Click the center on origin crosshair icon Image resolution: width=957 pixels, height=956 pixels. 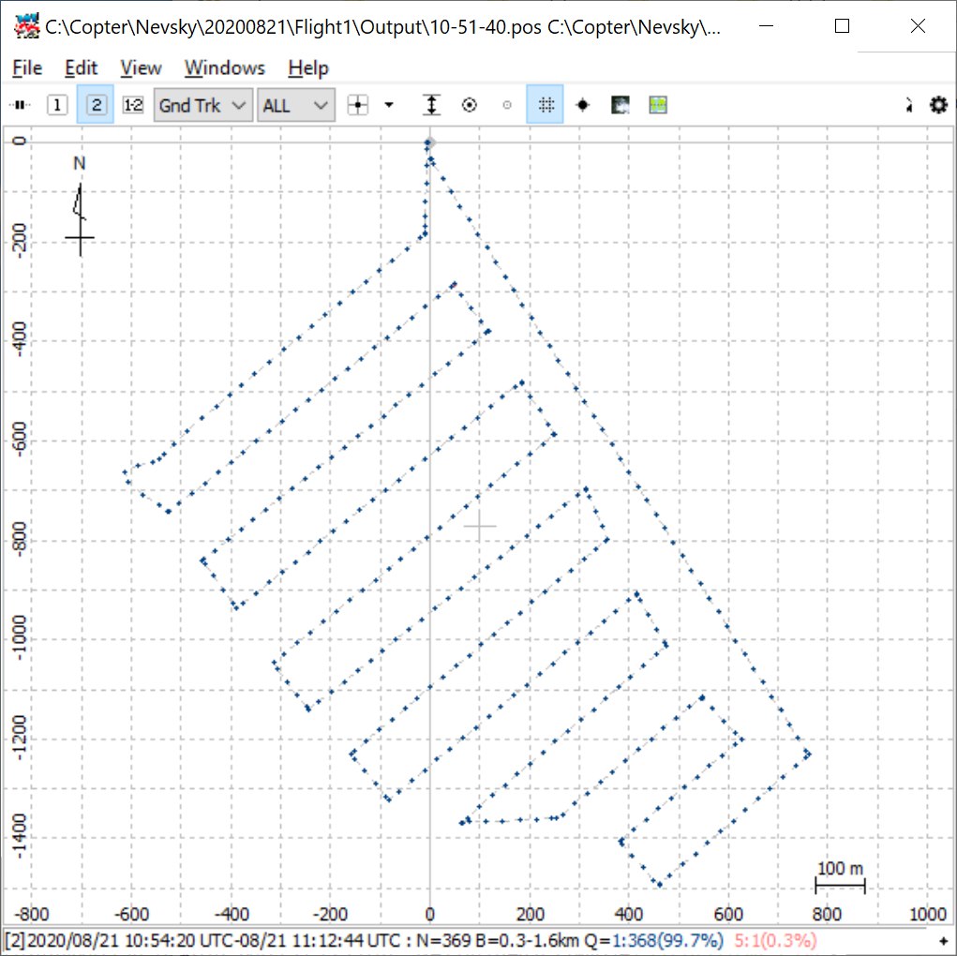point(358,105)
